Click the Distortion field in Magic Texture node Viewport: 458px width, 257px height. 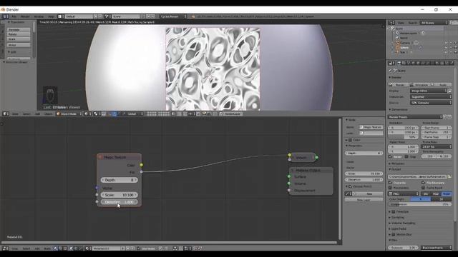[x=119, y=202]
